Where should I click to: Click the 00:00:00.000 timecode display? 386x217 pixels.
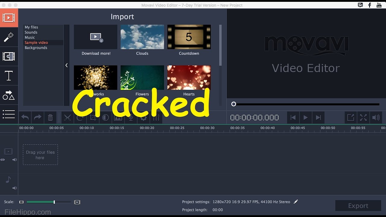click(x=255, y=118)
